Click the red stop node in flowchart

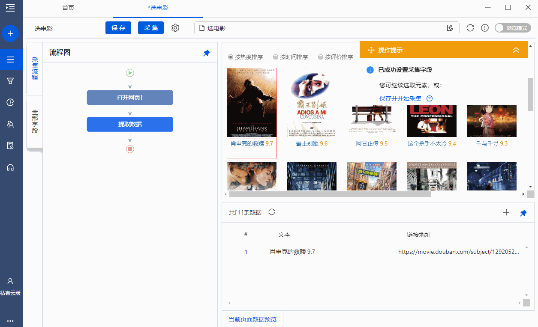tap(130, 149)
